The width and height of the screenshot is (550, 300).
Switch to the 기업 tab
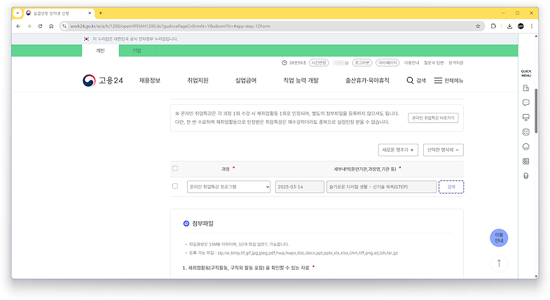[x=137, y=51]
